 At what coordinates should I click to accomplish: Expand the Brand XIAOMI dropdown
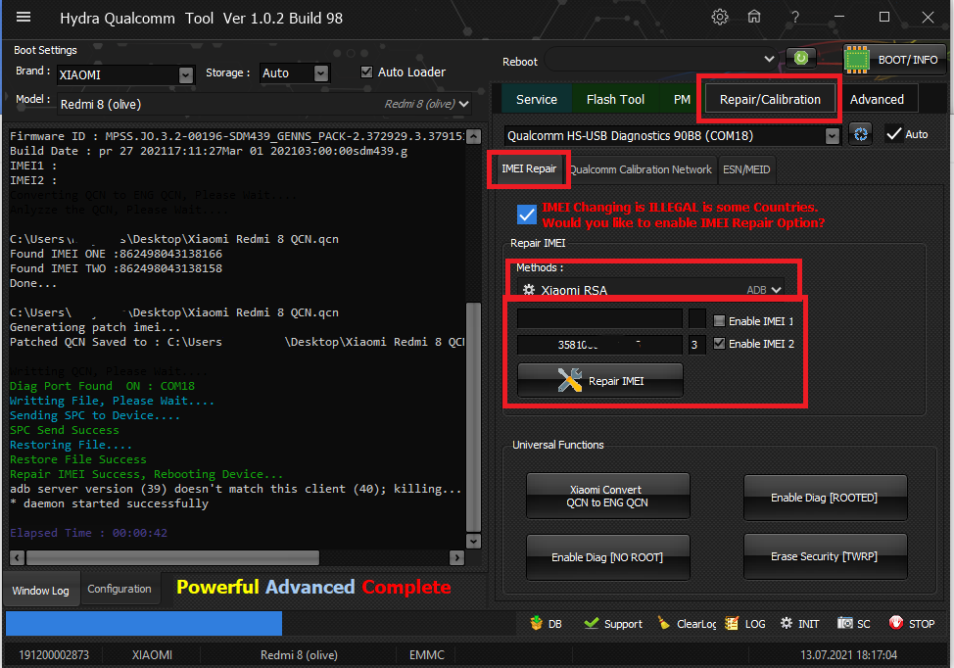tap(186, 74)
